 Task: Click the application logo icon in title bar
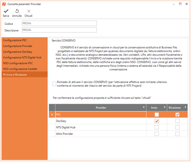coord(4,4)
